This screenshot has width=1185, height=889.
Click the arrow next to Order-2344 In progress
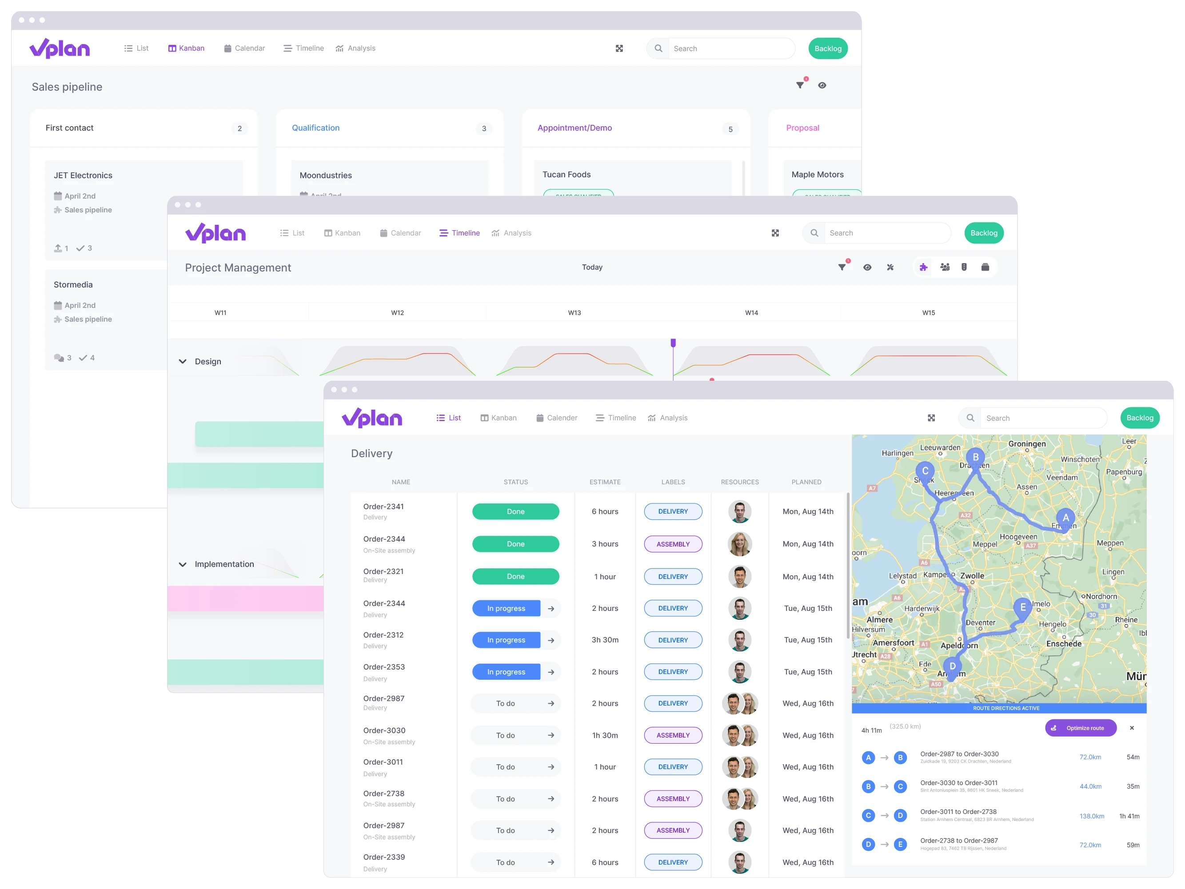[x=551, y=608]
